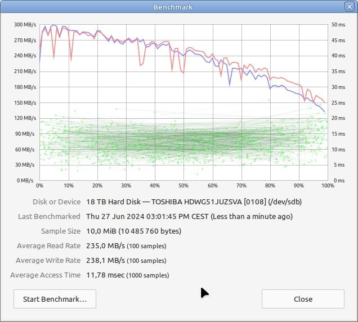Click the '90 MB/s' axis label
Viewport: 358px width, 322px height.
(x=25, y=134)
